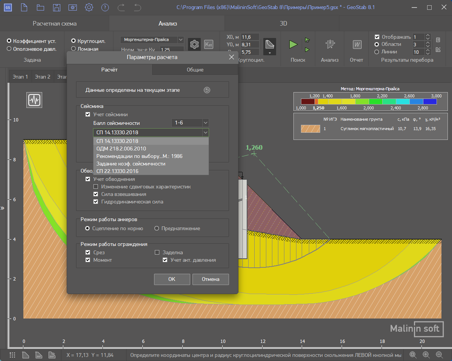Toggle the Сила взвешивания checkbox

pyautogui.click(x=96, y=194)
